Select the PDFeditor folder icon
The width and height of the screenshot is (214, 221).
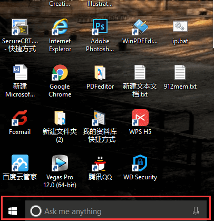click(x=100, y=72)
